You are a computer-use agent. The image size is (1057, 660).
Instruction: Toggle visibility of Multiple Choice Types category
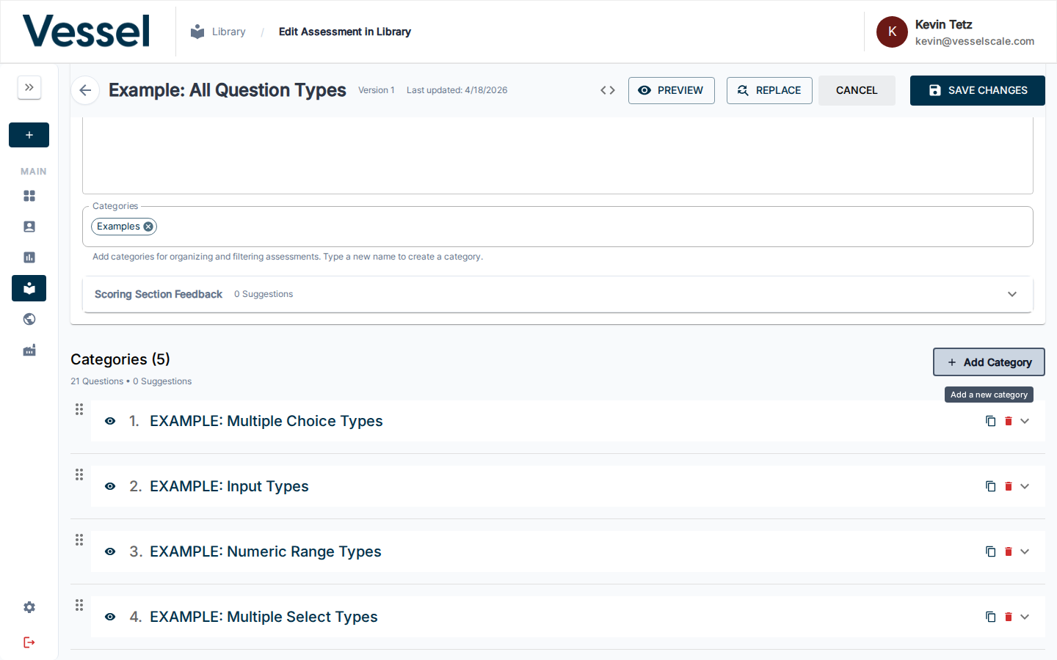click(x=110, y=421)
